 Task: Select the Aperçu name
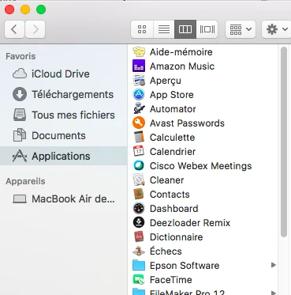click(166, 81)
